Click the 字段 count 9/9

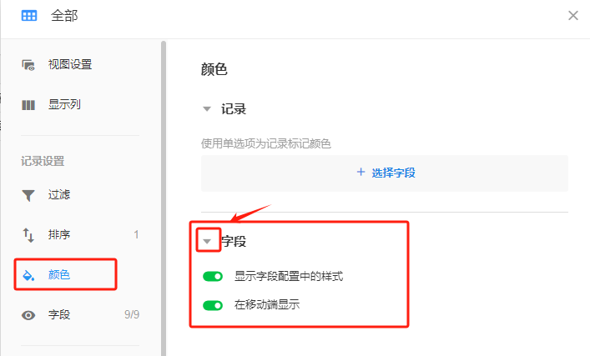(132, 315)
